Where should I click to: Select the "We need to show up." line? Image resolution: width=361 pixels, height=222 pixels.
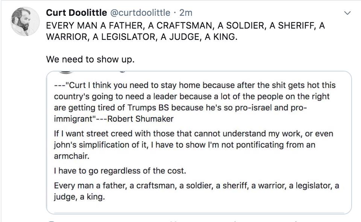(x=90, y=59)
